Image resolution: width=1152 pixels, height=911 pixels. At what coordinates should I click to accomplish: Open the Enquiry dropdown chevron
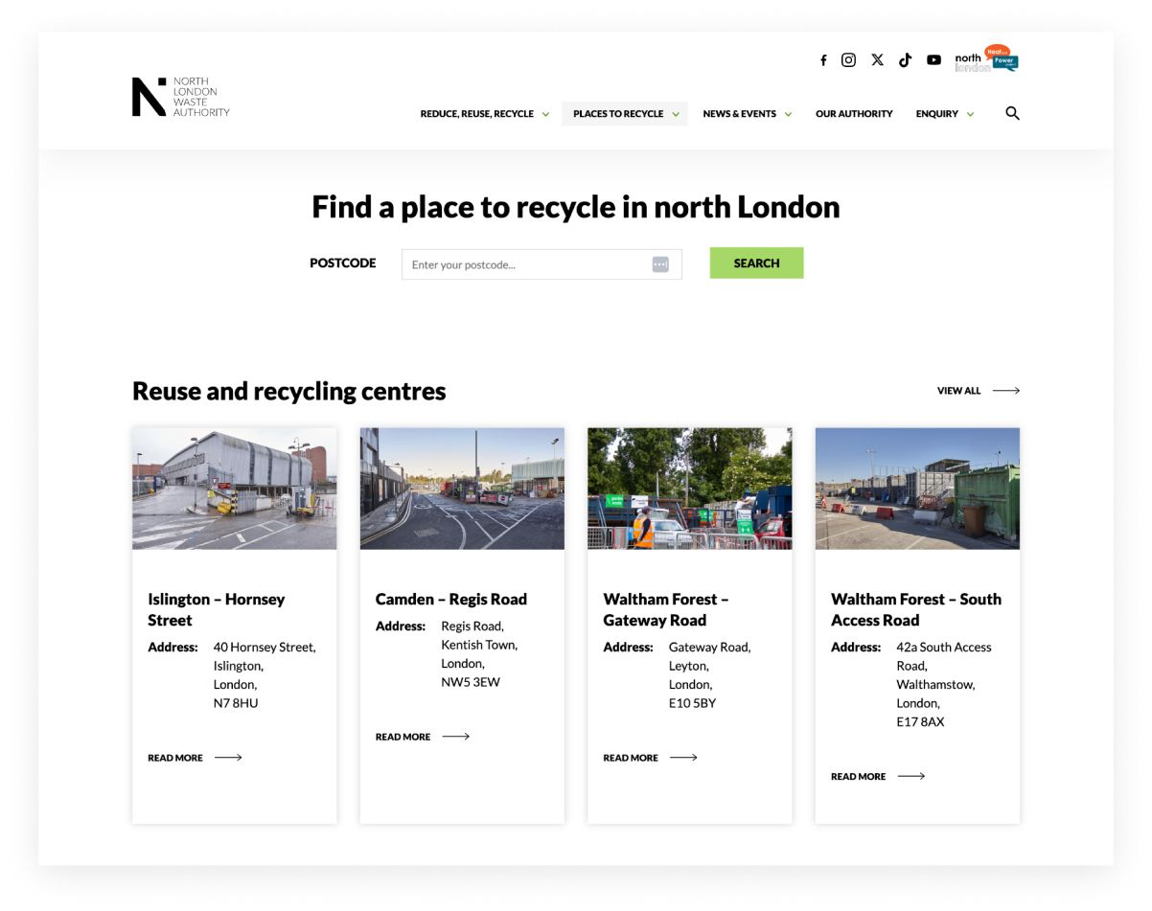tap(970, 113)
